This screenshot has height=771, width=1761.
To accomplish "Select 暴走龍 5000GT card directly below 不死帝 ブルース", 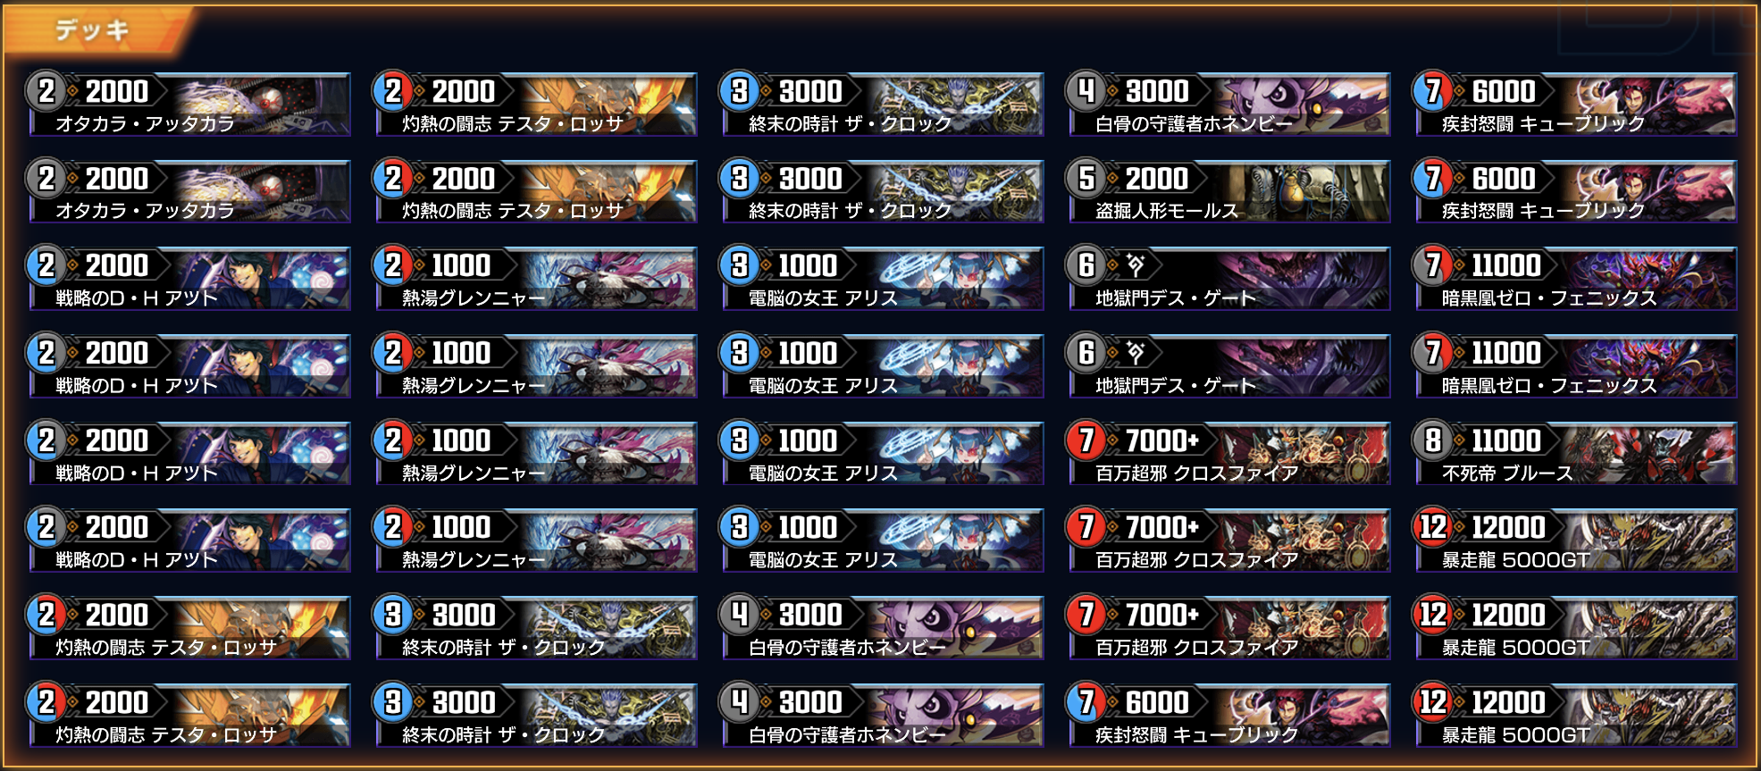I will (x=1575, y=541).
